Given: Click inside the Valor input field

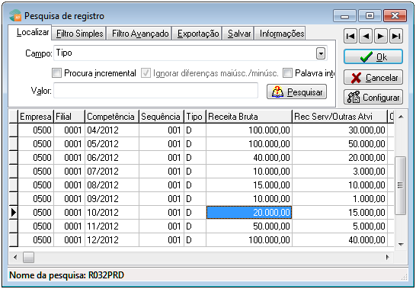Looking at the screenshot, I should 155,91.
